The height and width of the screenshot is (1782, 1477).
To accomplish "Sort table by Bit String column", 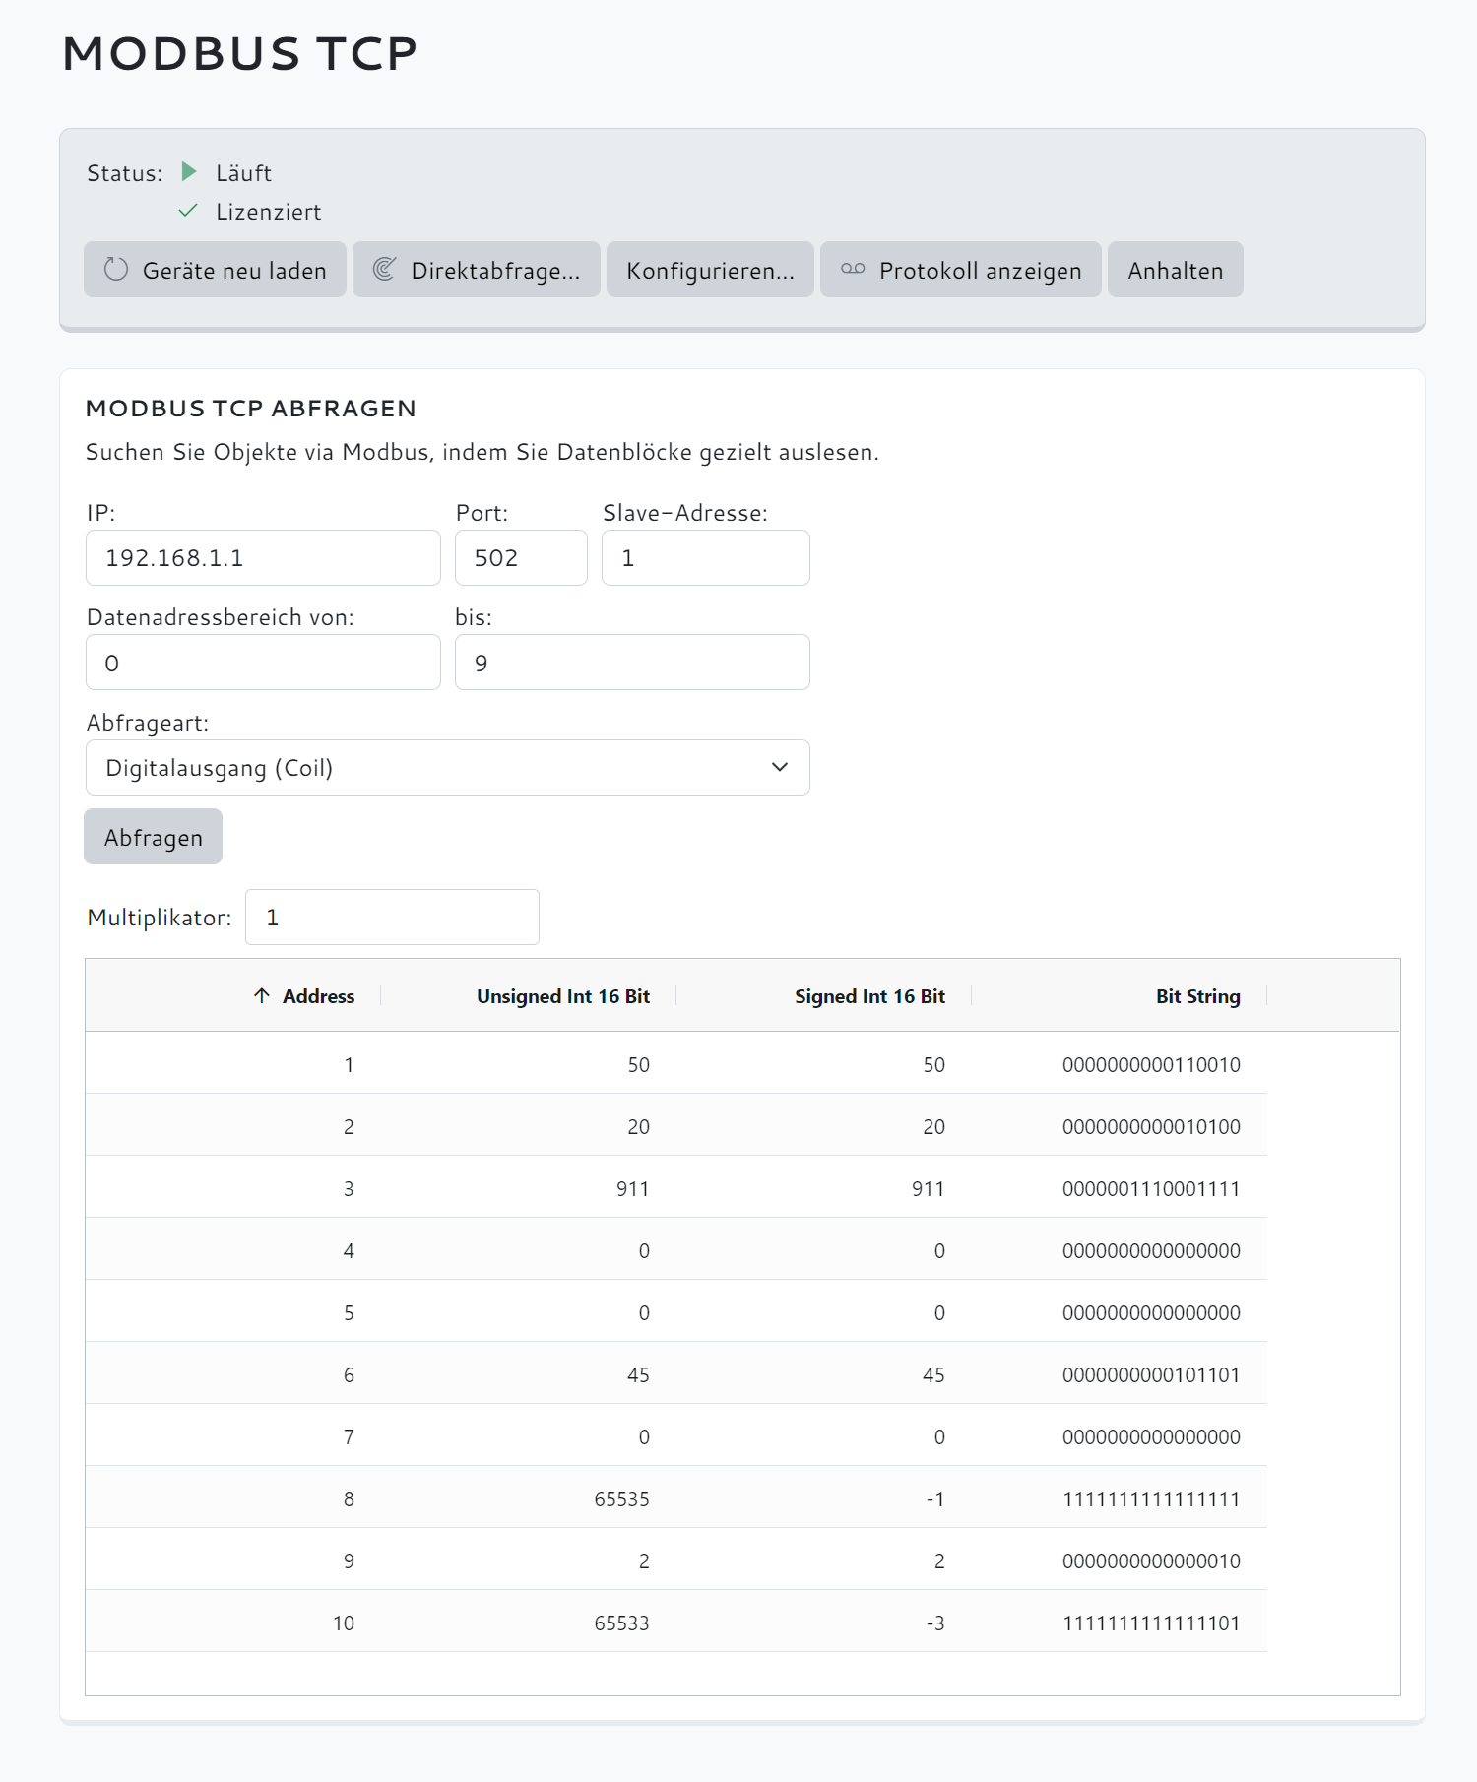I will (x=1197, y=996).
